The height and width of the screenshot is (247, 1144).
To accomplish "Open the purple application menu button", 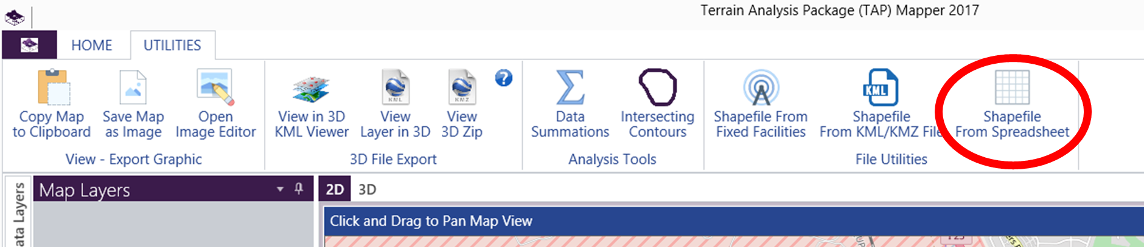I will pos(29,45).
